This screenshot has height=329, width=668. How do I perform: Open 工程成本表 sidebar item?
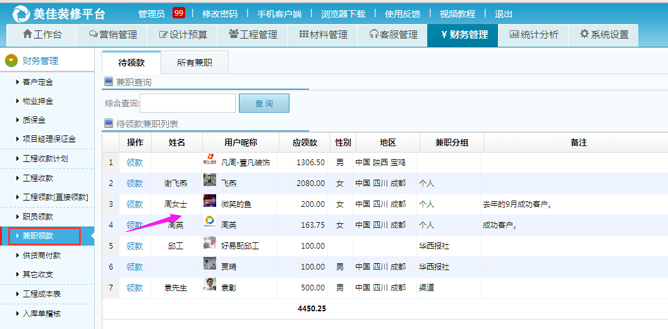pyautogui.click(x=42, y=294)
